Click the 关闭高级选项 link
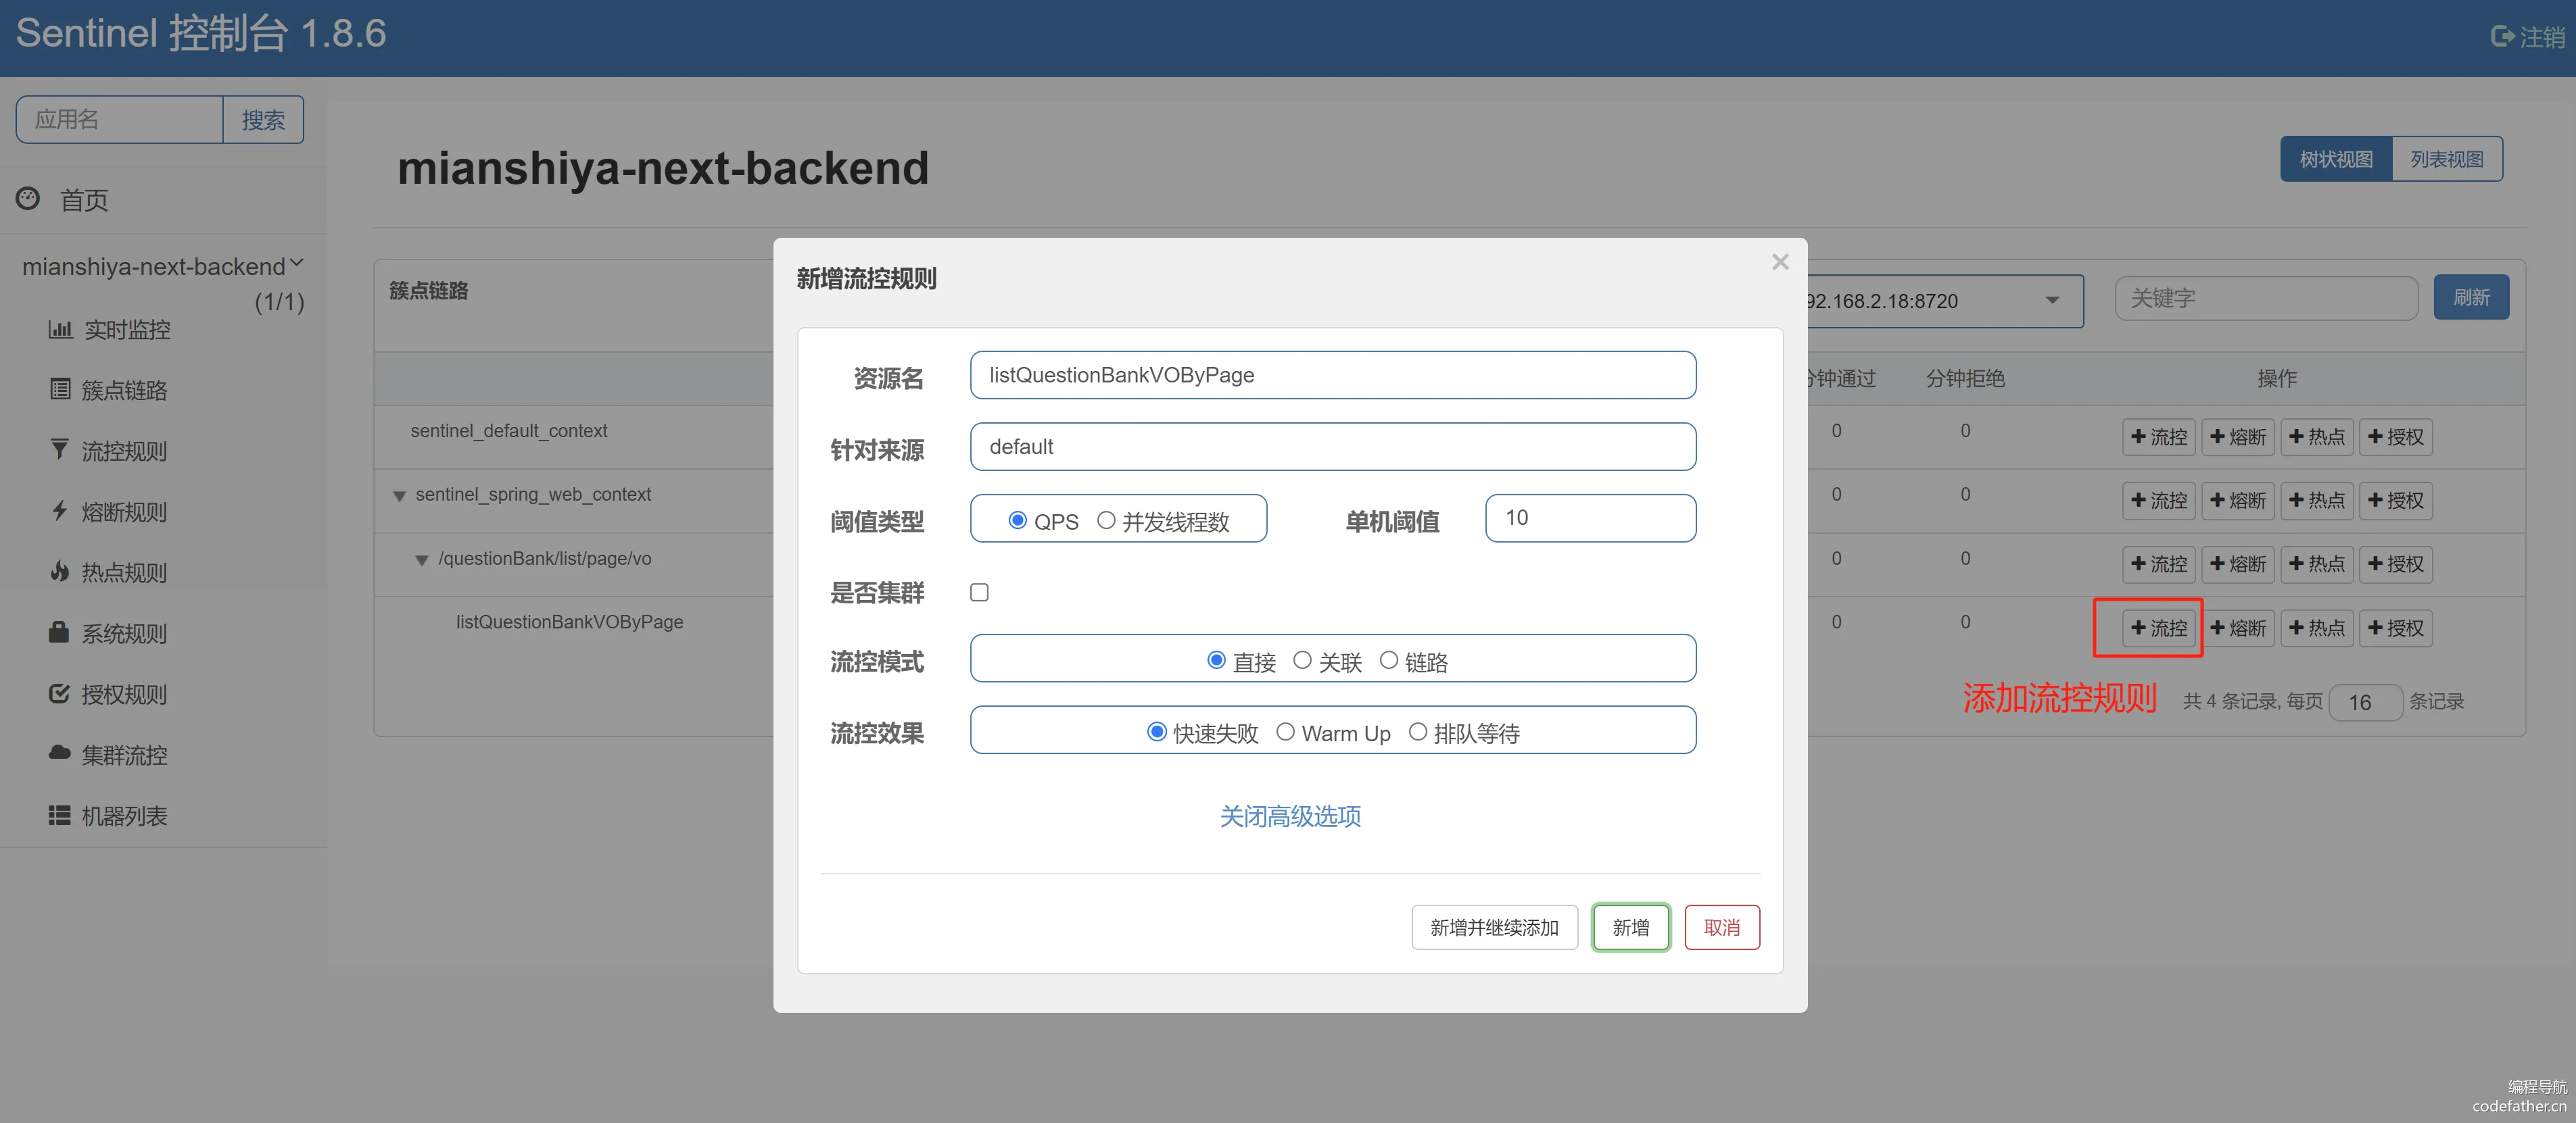2576x1123 pixels. [1290, 816]
